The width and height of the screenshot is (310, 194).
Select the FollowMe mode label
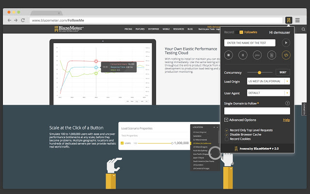[251, 32]
